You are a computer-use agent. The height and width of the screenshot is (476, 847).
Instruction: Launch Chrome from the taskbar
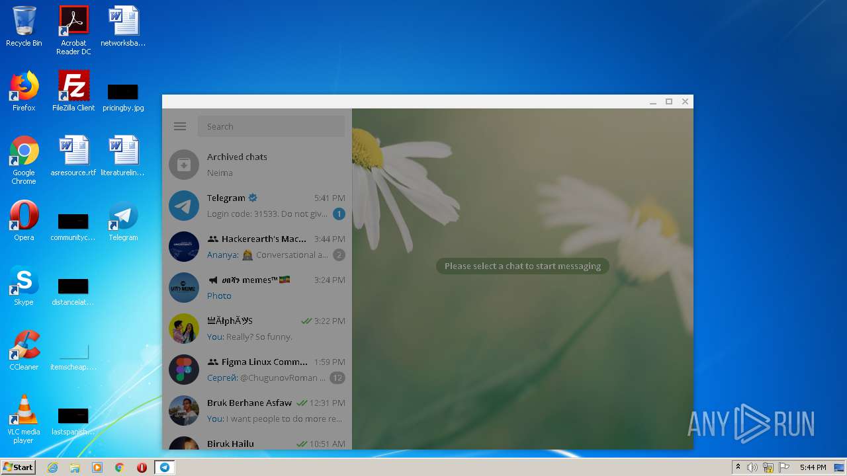point(120,467)
